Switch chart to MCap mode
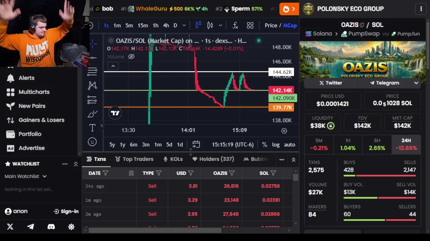 coord(290,25)
